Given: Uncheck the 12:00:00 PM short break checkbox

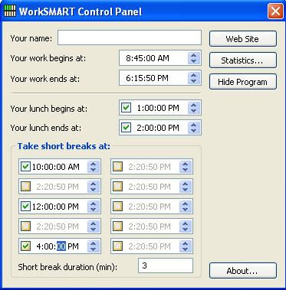Looking at the screenshot, I should click(x=25, y=207).
